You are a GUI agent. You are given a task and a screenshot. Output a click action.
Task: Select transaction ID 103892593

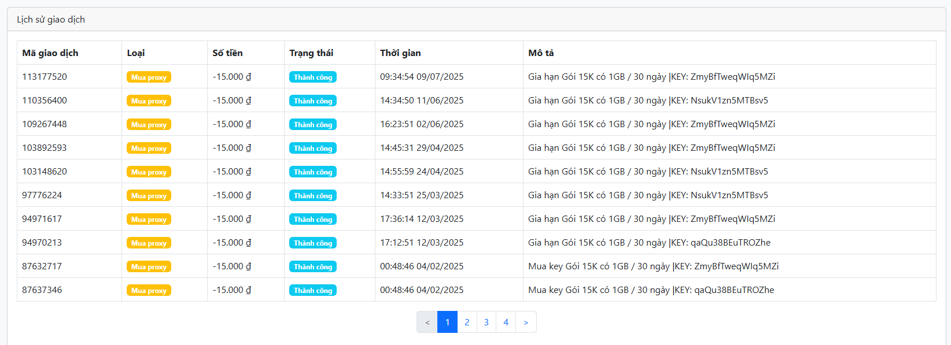pyautogui.click(x=45, y=147)
